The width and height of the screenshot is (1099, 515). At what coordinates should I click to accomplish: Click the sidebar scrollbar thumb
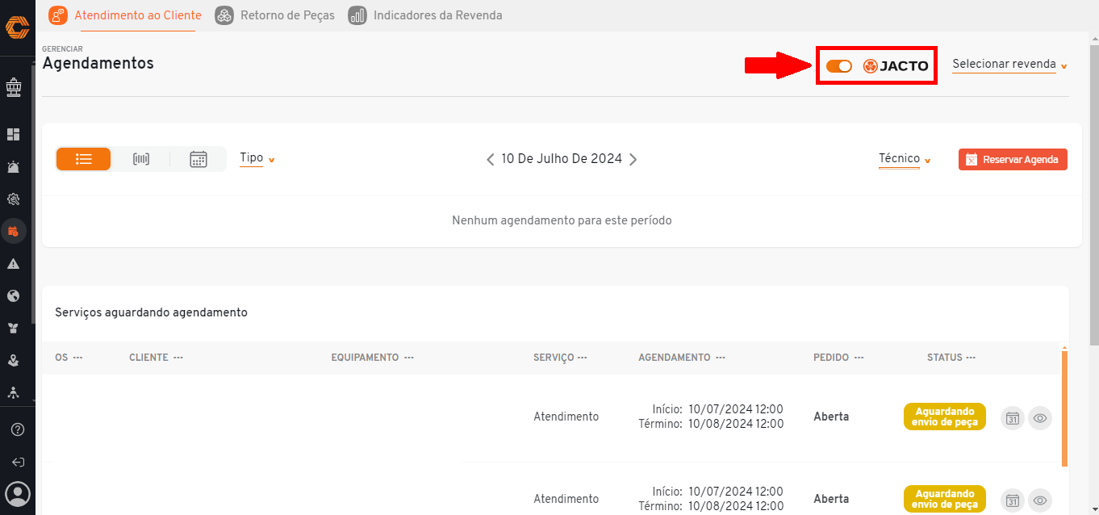[x=33, y=194]
